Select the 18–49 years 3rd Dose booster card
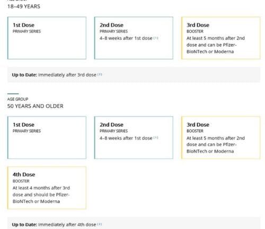Screen dimensions: 265x229 point(220,38)
